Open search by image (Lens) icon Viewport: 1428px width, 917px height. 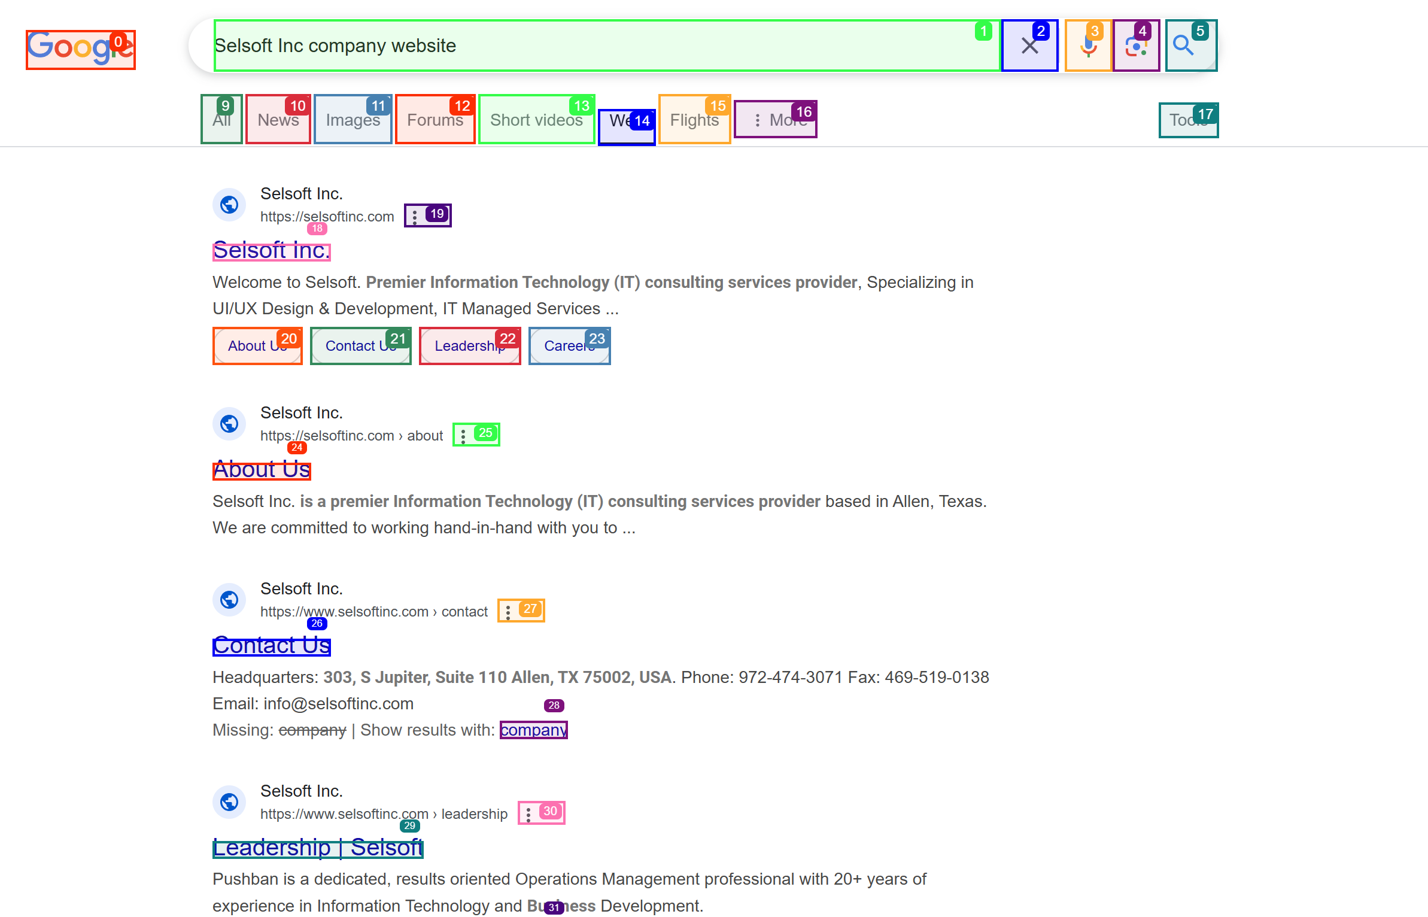[1136, 46]
